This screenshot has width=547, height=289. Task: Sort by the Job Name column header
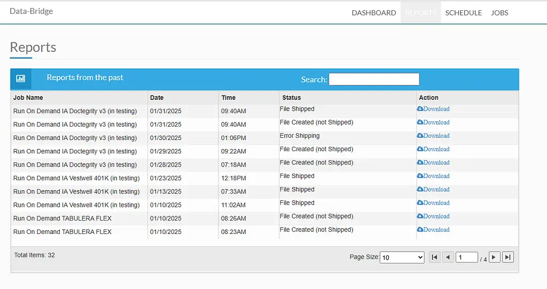click(28, 98)
